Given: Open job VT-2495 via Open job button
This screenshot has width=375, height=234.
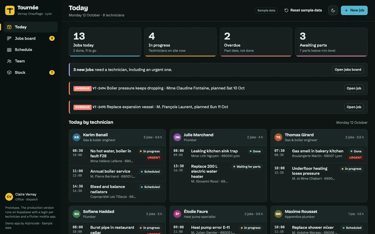Looking at the screenshot, I should [354, 107].
